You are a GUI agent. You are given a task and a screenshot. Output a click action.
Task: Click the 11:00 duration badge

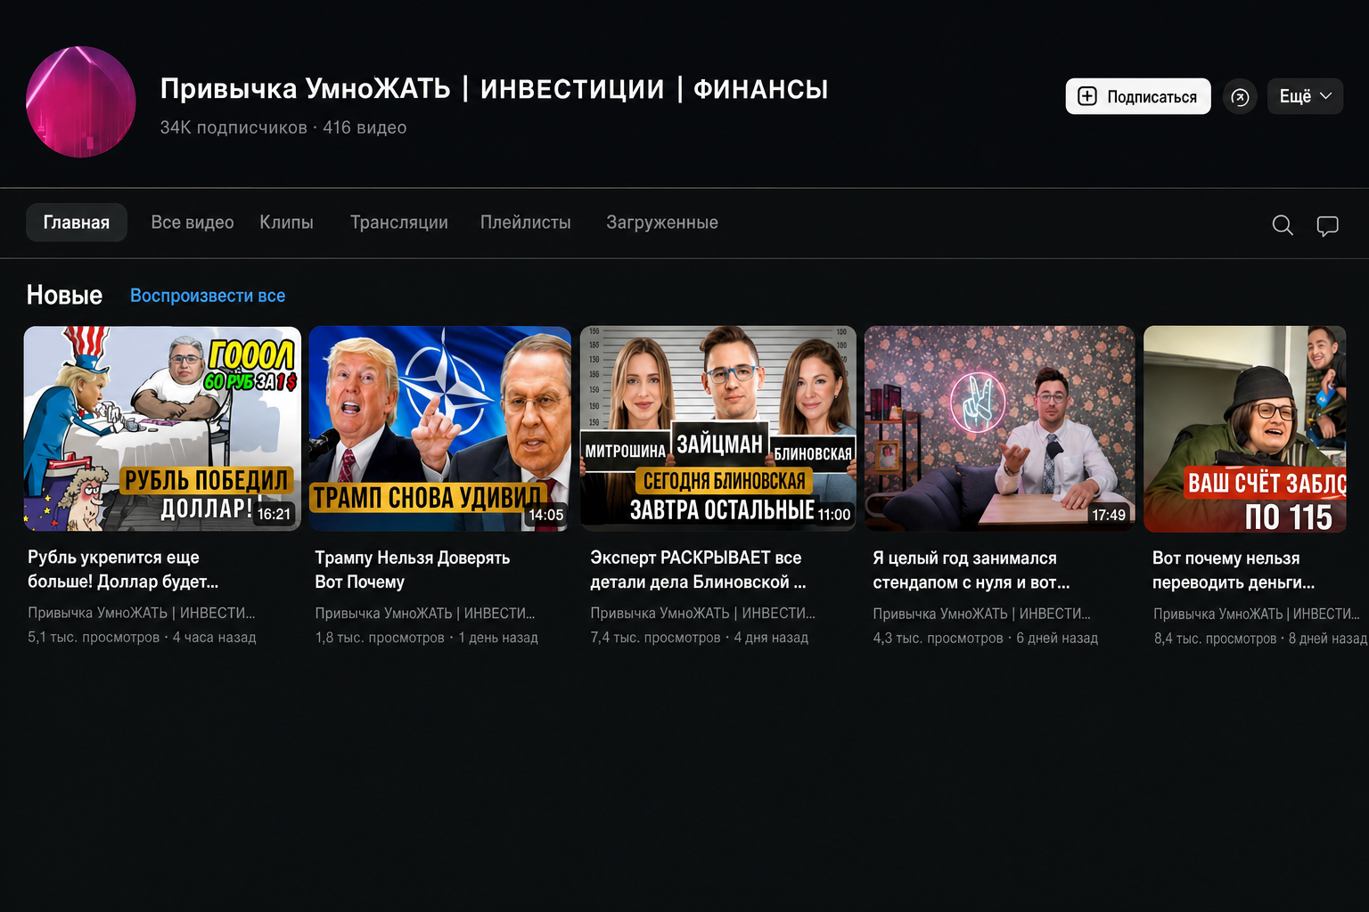[x=834, y=515]
